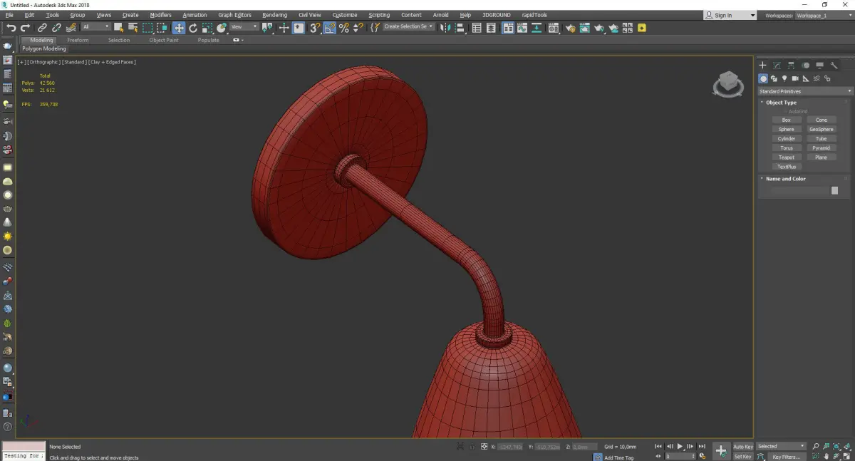Open the Layer Explorer icon
Image resolution: width=855 pixels, height=461 pixels.
[492, 28]
